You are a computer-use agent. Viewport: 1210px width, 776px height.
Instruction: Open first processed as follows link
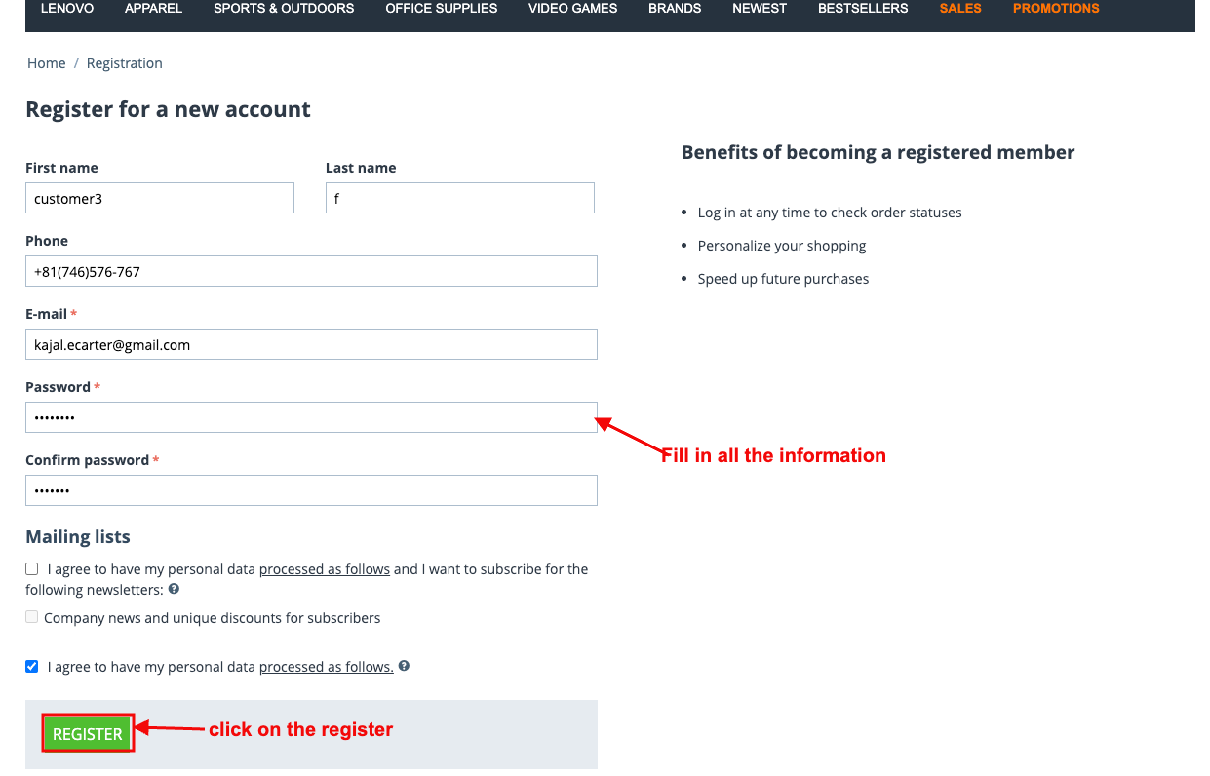(x=325, y=569)
